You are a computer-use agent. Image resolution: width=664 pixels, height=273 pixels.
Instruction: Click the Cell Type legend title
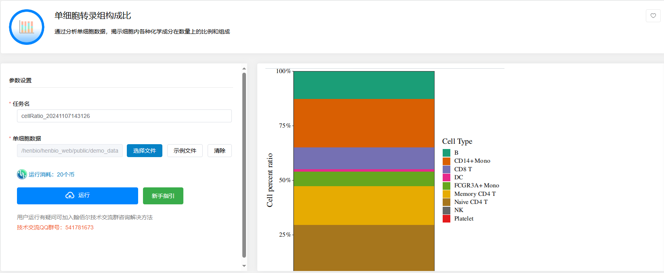[x=457, y=141]
